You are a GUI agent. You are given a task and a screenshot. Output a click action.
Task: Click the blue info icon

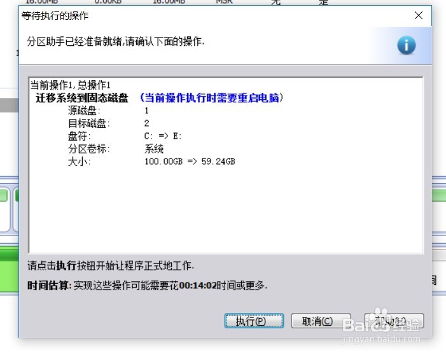[406, 45]
